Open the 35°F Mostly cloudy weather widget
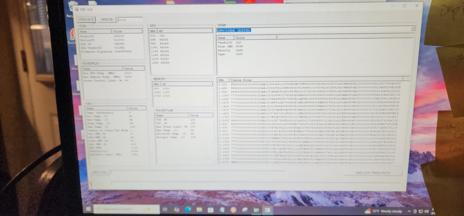The height and width of the screenshot is (216, 464). (383, 211)
